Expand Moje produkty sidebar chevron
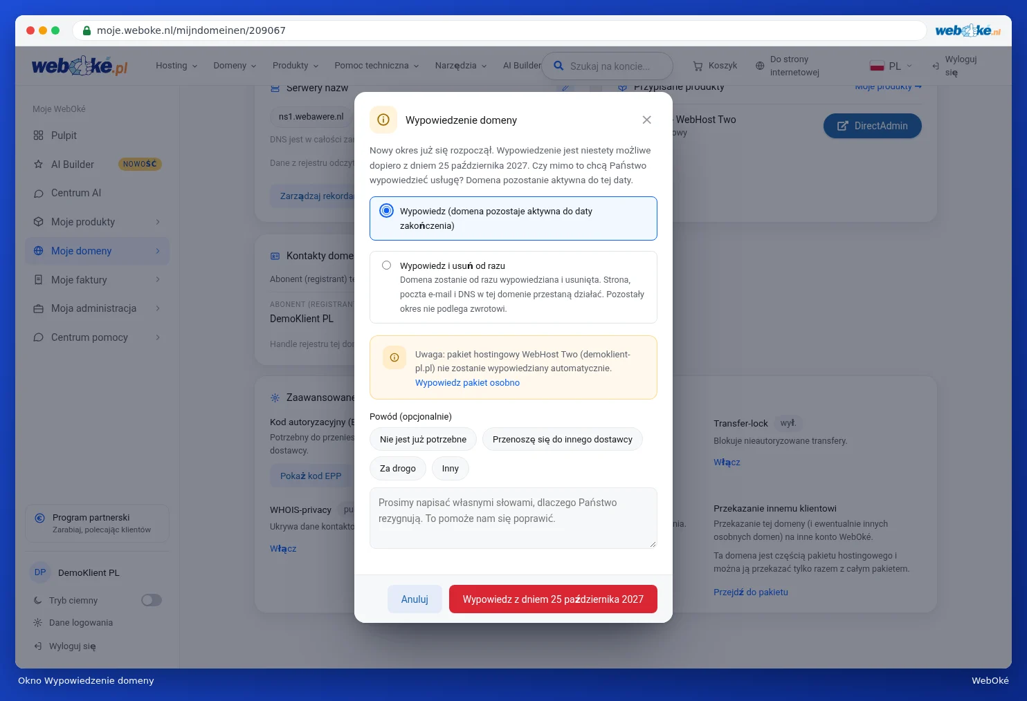Screen dimensions: 1027x701 click(x=158, y=222)
